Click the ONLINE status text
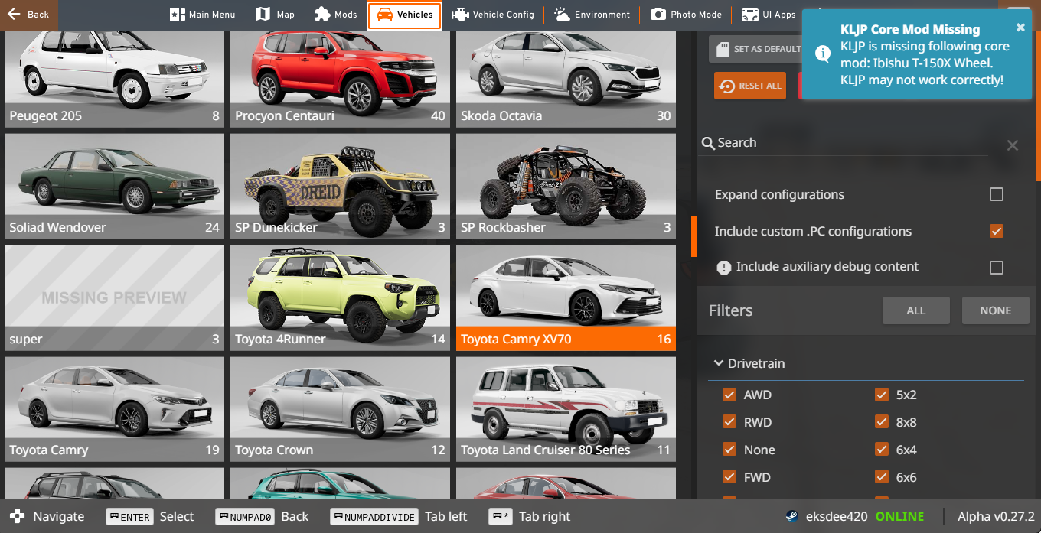The image size is (1041, 533). pos(899,517)
